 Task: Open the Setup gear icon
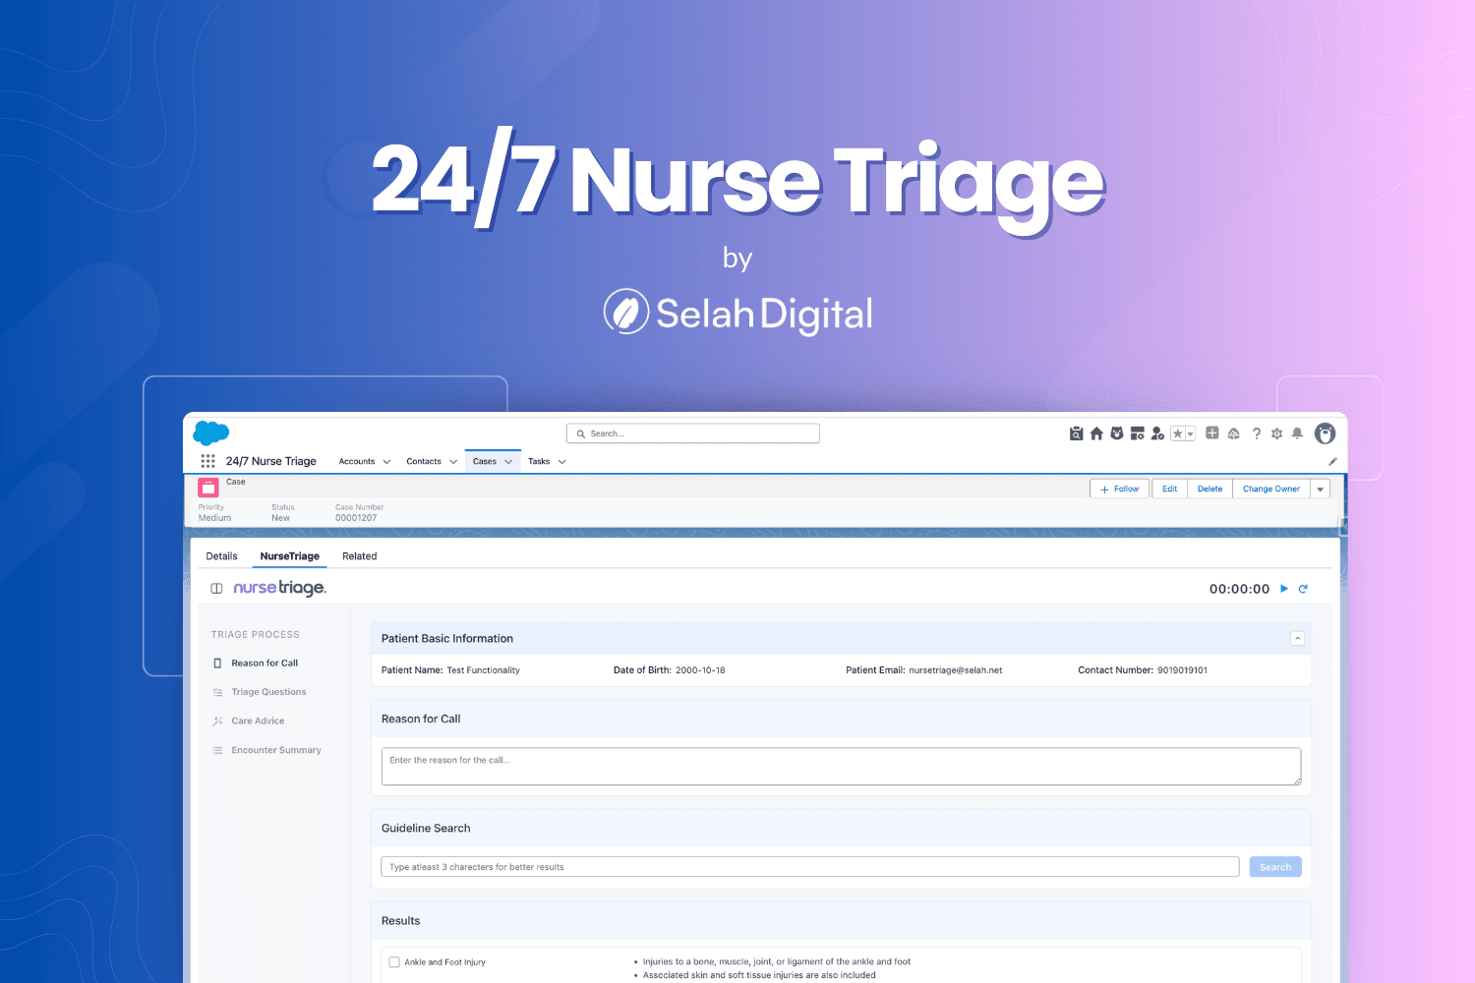[x=1276, y=434]
